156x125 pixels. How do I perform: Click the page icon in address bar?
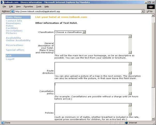pyautogui.click(x=13, y=11)
